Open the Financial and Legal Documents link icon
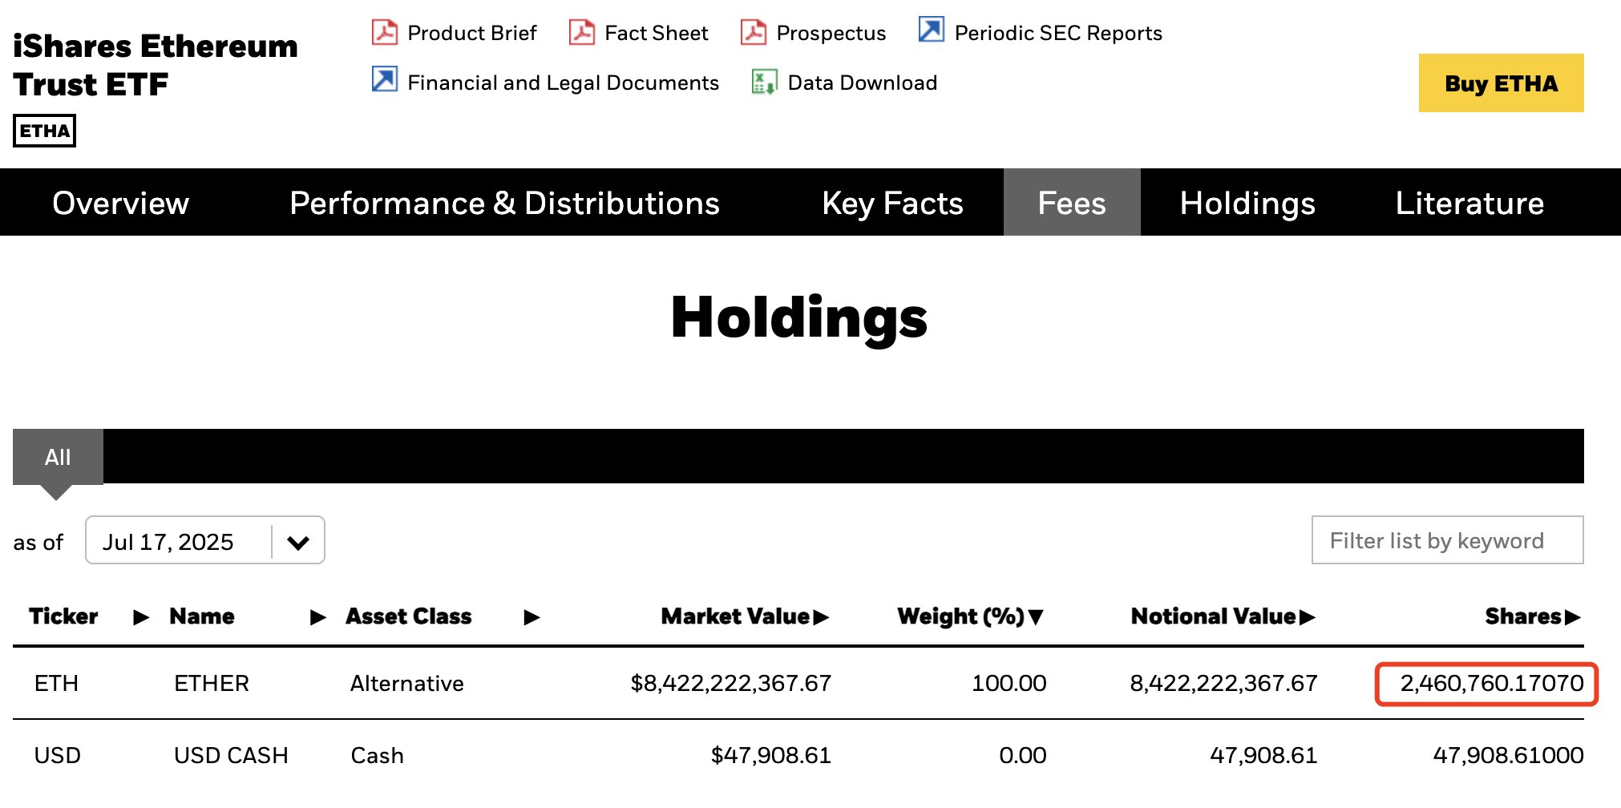1621x808 pixels. point(385,81)
